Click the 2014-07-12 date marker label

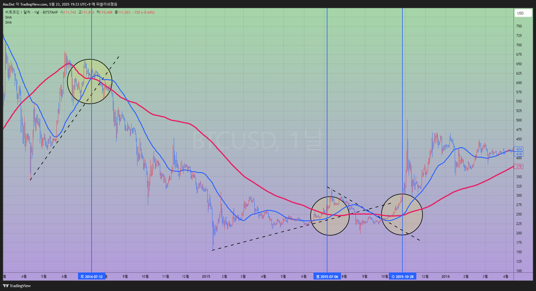click(92, 277)
